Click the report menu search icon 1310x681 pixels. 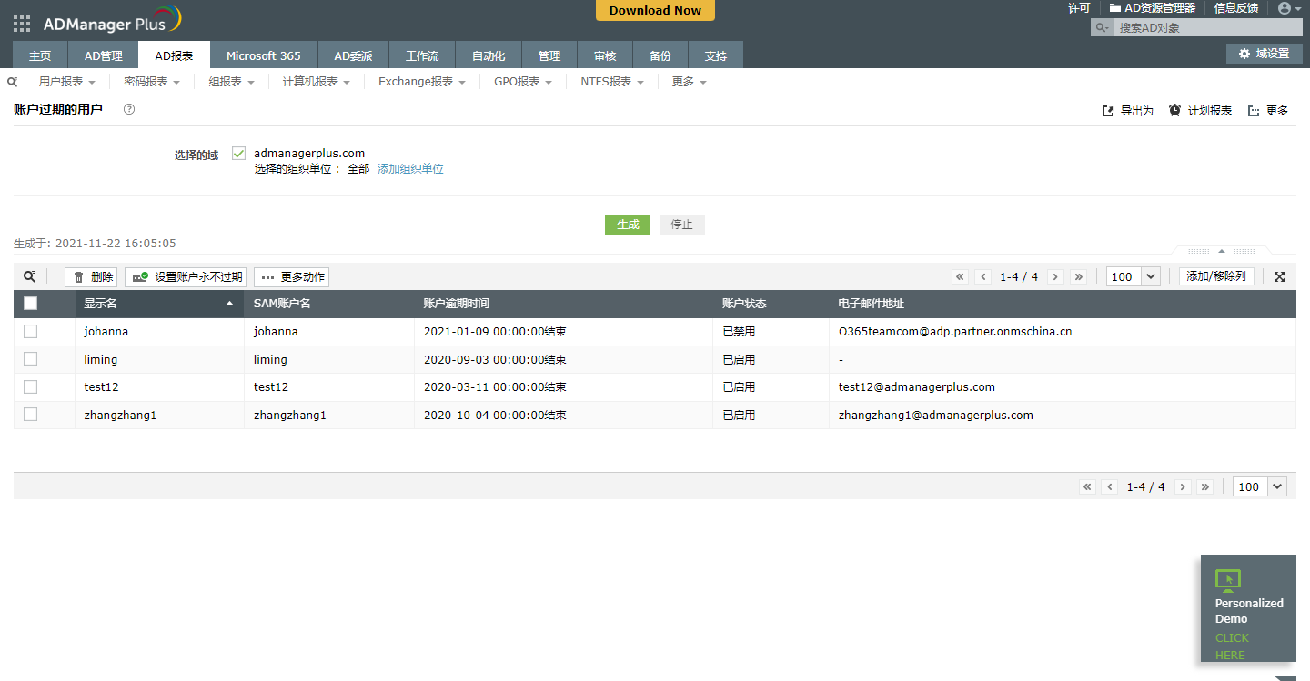click(13, 82)
